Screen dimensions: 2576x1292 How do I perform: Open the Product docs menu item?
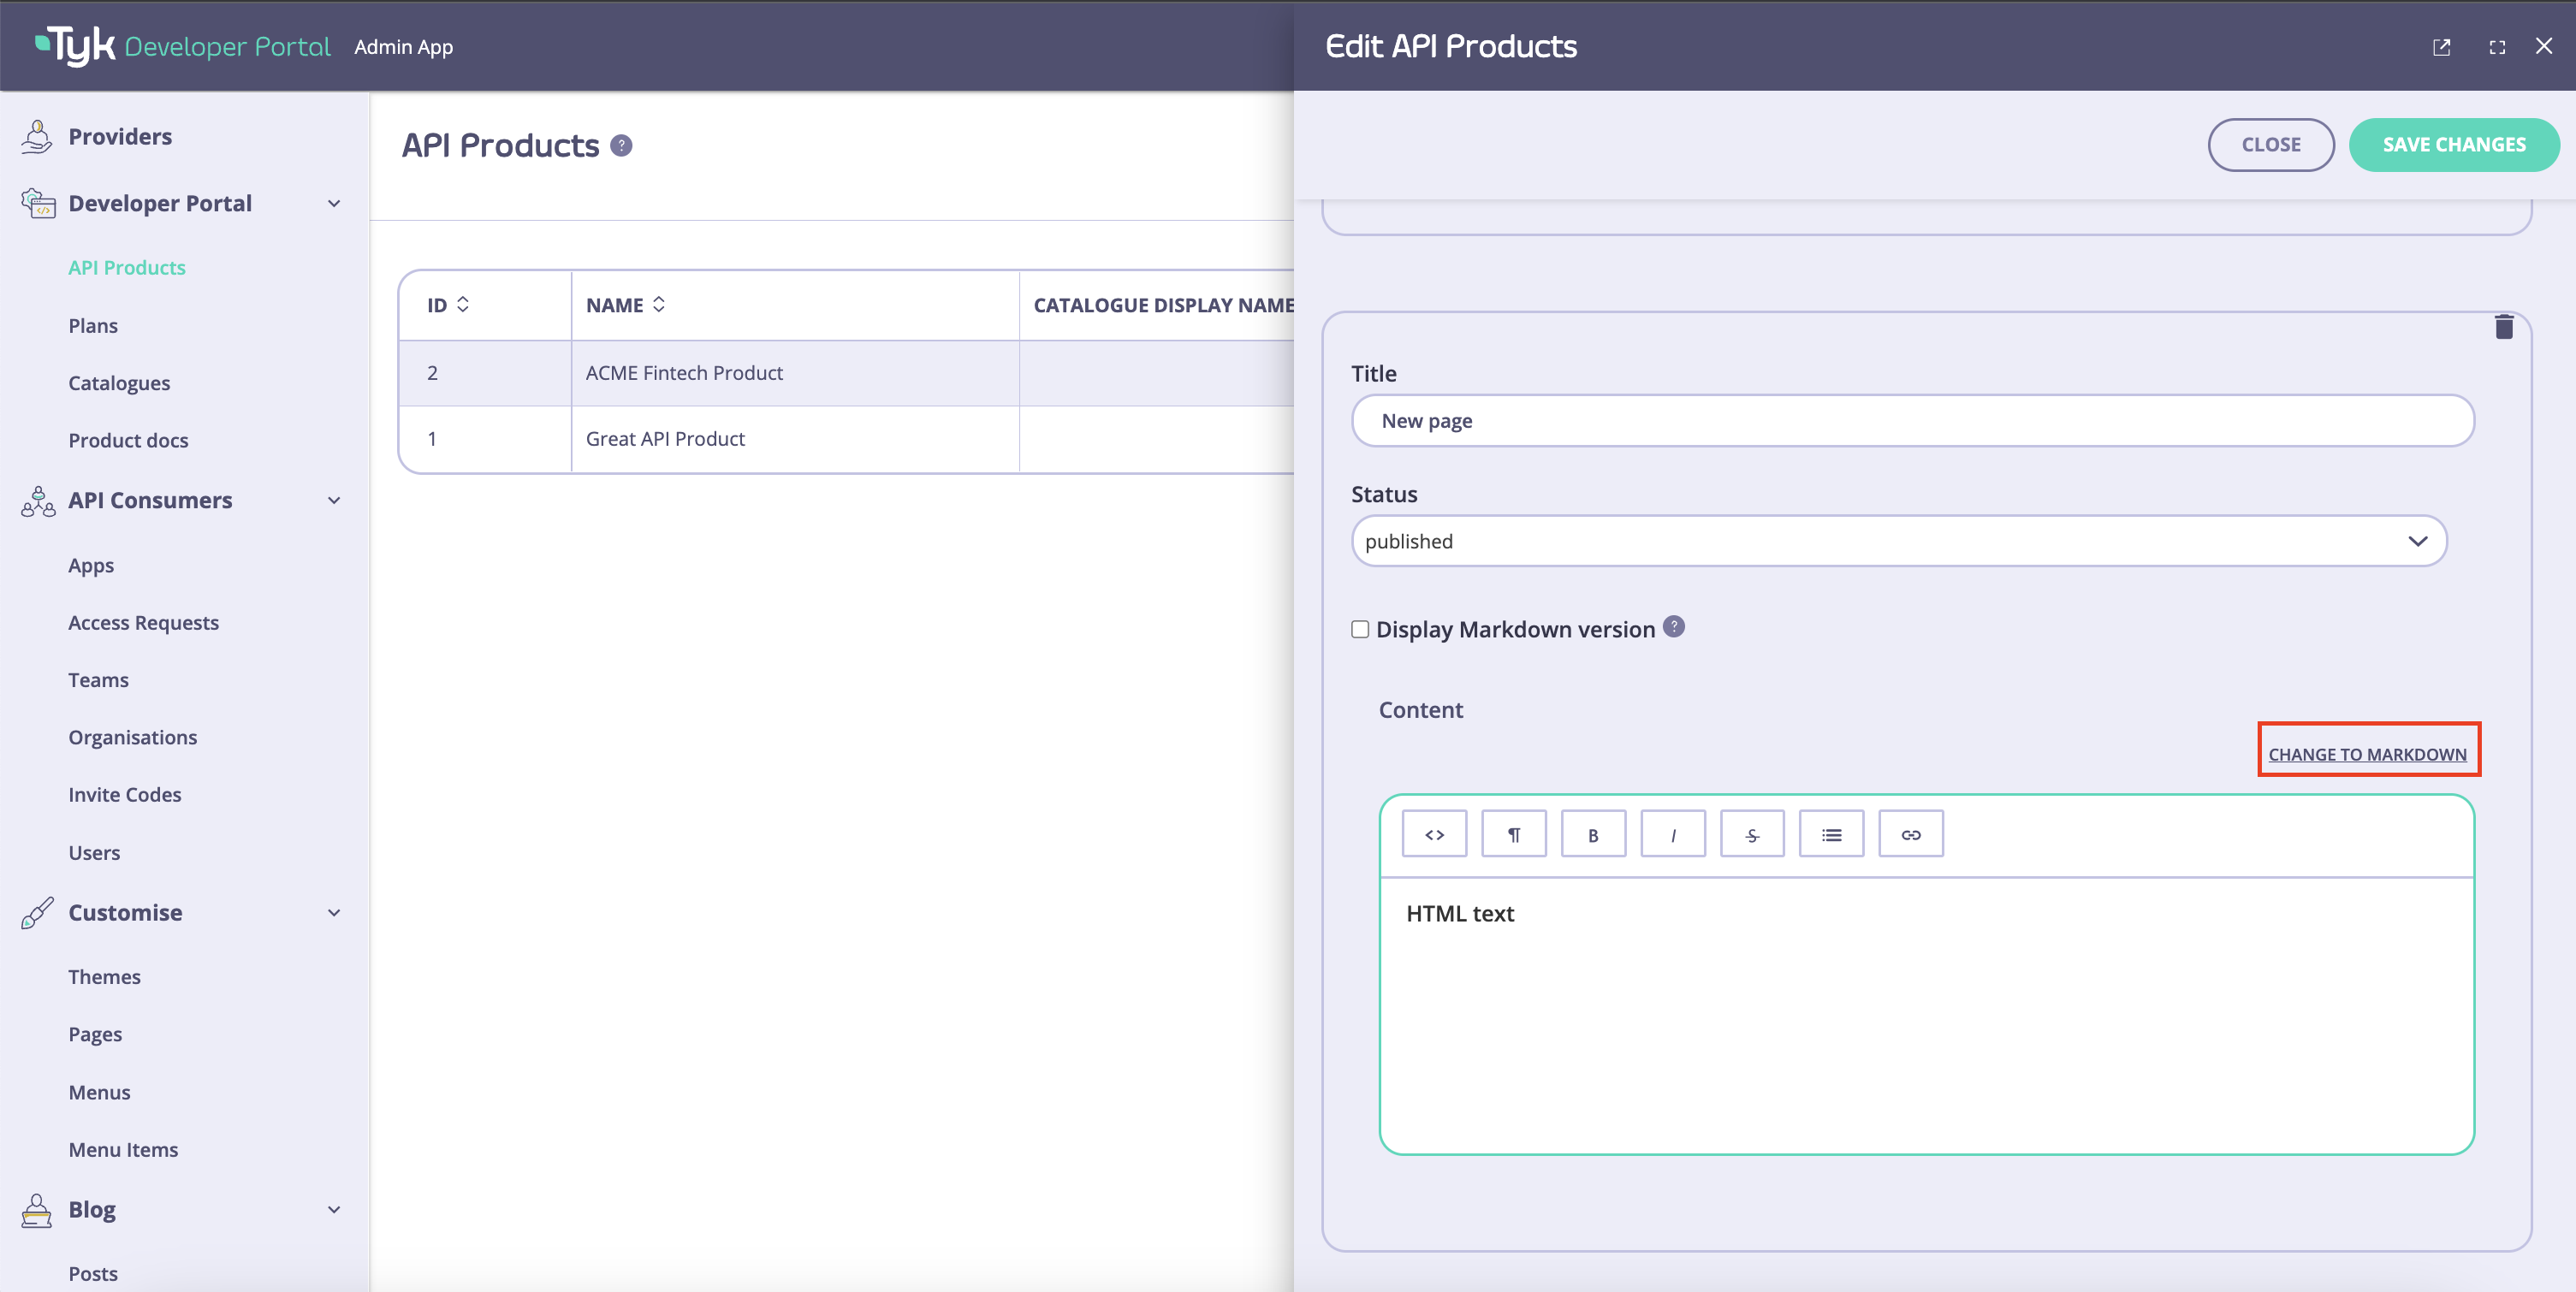point(128,439)
